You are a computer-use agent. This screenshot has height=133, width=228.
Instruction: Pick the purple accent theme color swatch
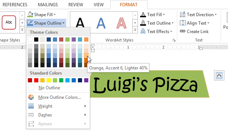[74, 39]
